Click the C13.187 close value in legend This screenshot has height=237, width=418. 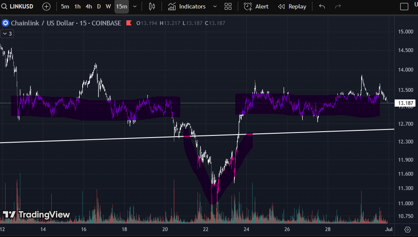click(215, 23)
